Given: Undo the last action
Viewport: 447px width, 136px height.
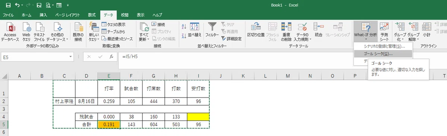Looking at the screenshot, I should pyautogui.click(x=18, y=6).
